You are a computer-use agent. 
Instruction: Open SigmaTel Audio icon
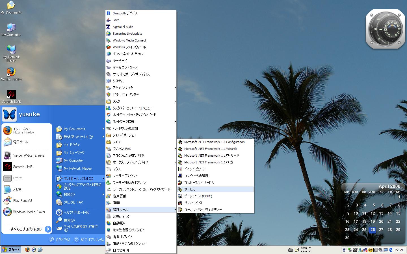(x=108, y=27)
